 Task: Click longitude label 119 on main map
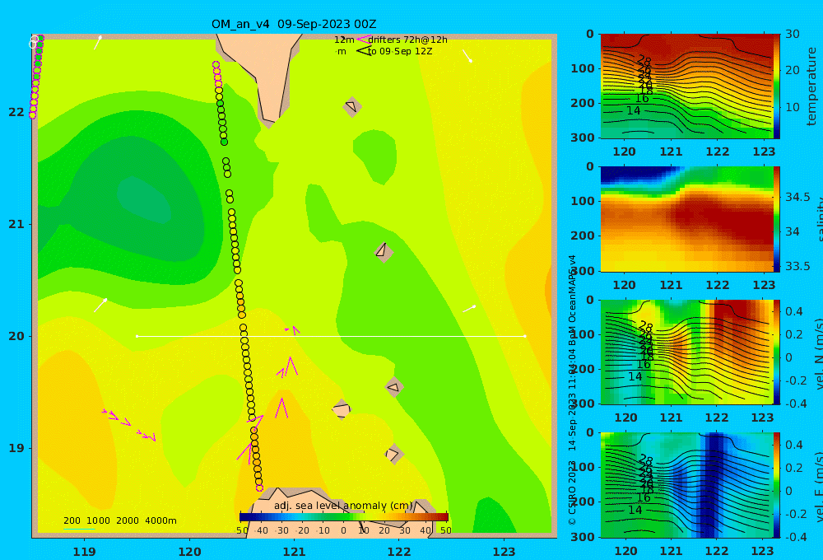point(84,552)
